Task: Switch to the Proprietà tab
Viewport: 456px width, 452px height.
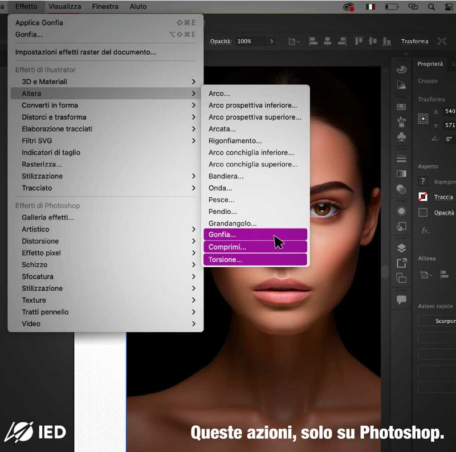Action: coord(430,64)
